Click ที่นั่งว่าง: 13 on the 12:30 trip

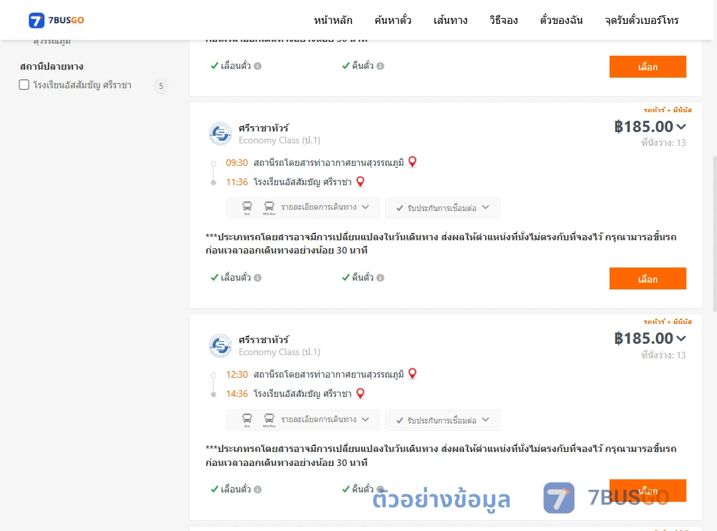663,355
